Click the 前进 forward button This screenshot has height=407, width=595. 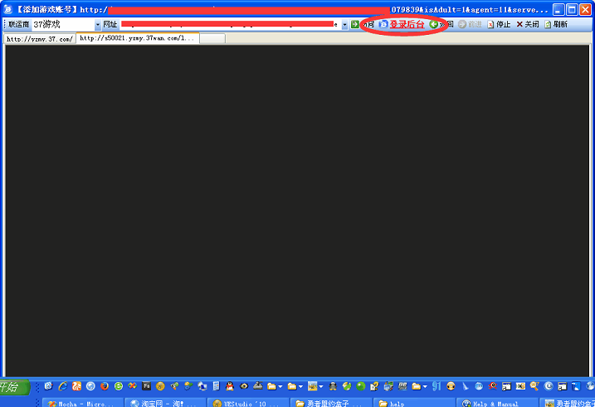tap(470, 24)
